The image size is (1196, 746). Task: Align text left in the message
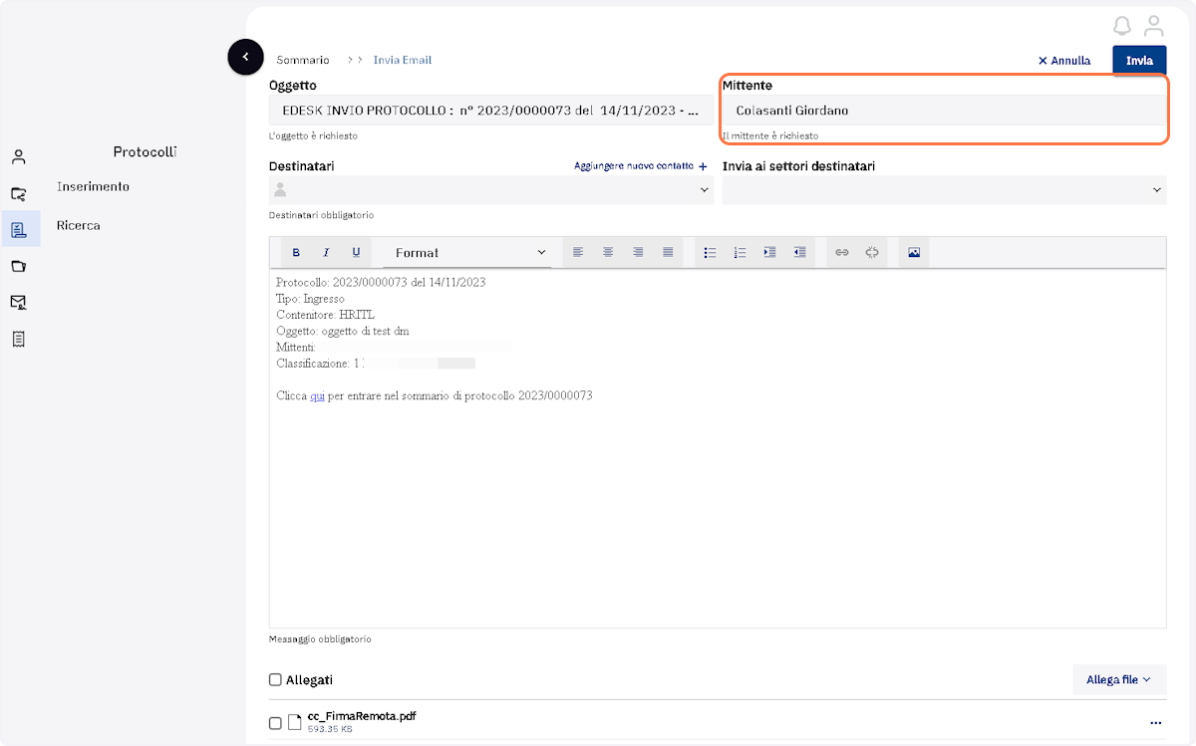pos(578,253)
